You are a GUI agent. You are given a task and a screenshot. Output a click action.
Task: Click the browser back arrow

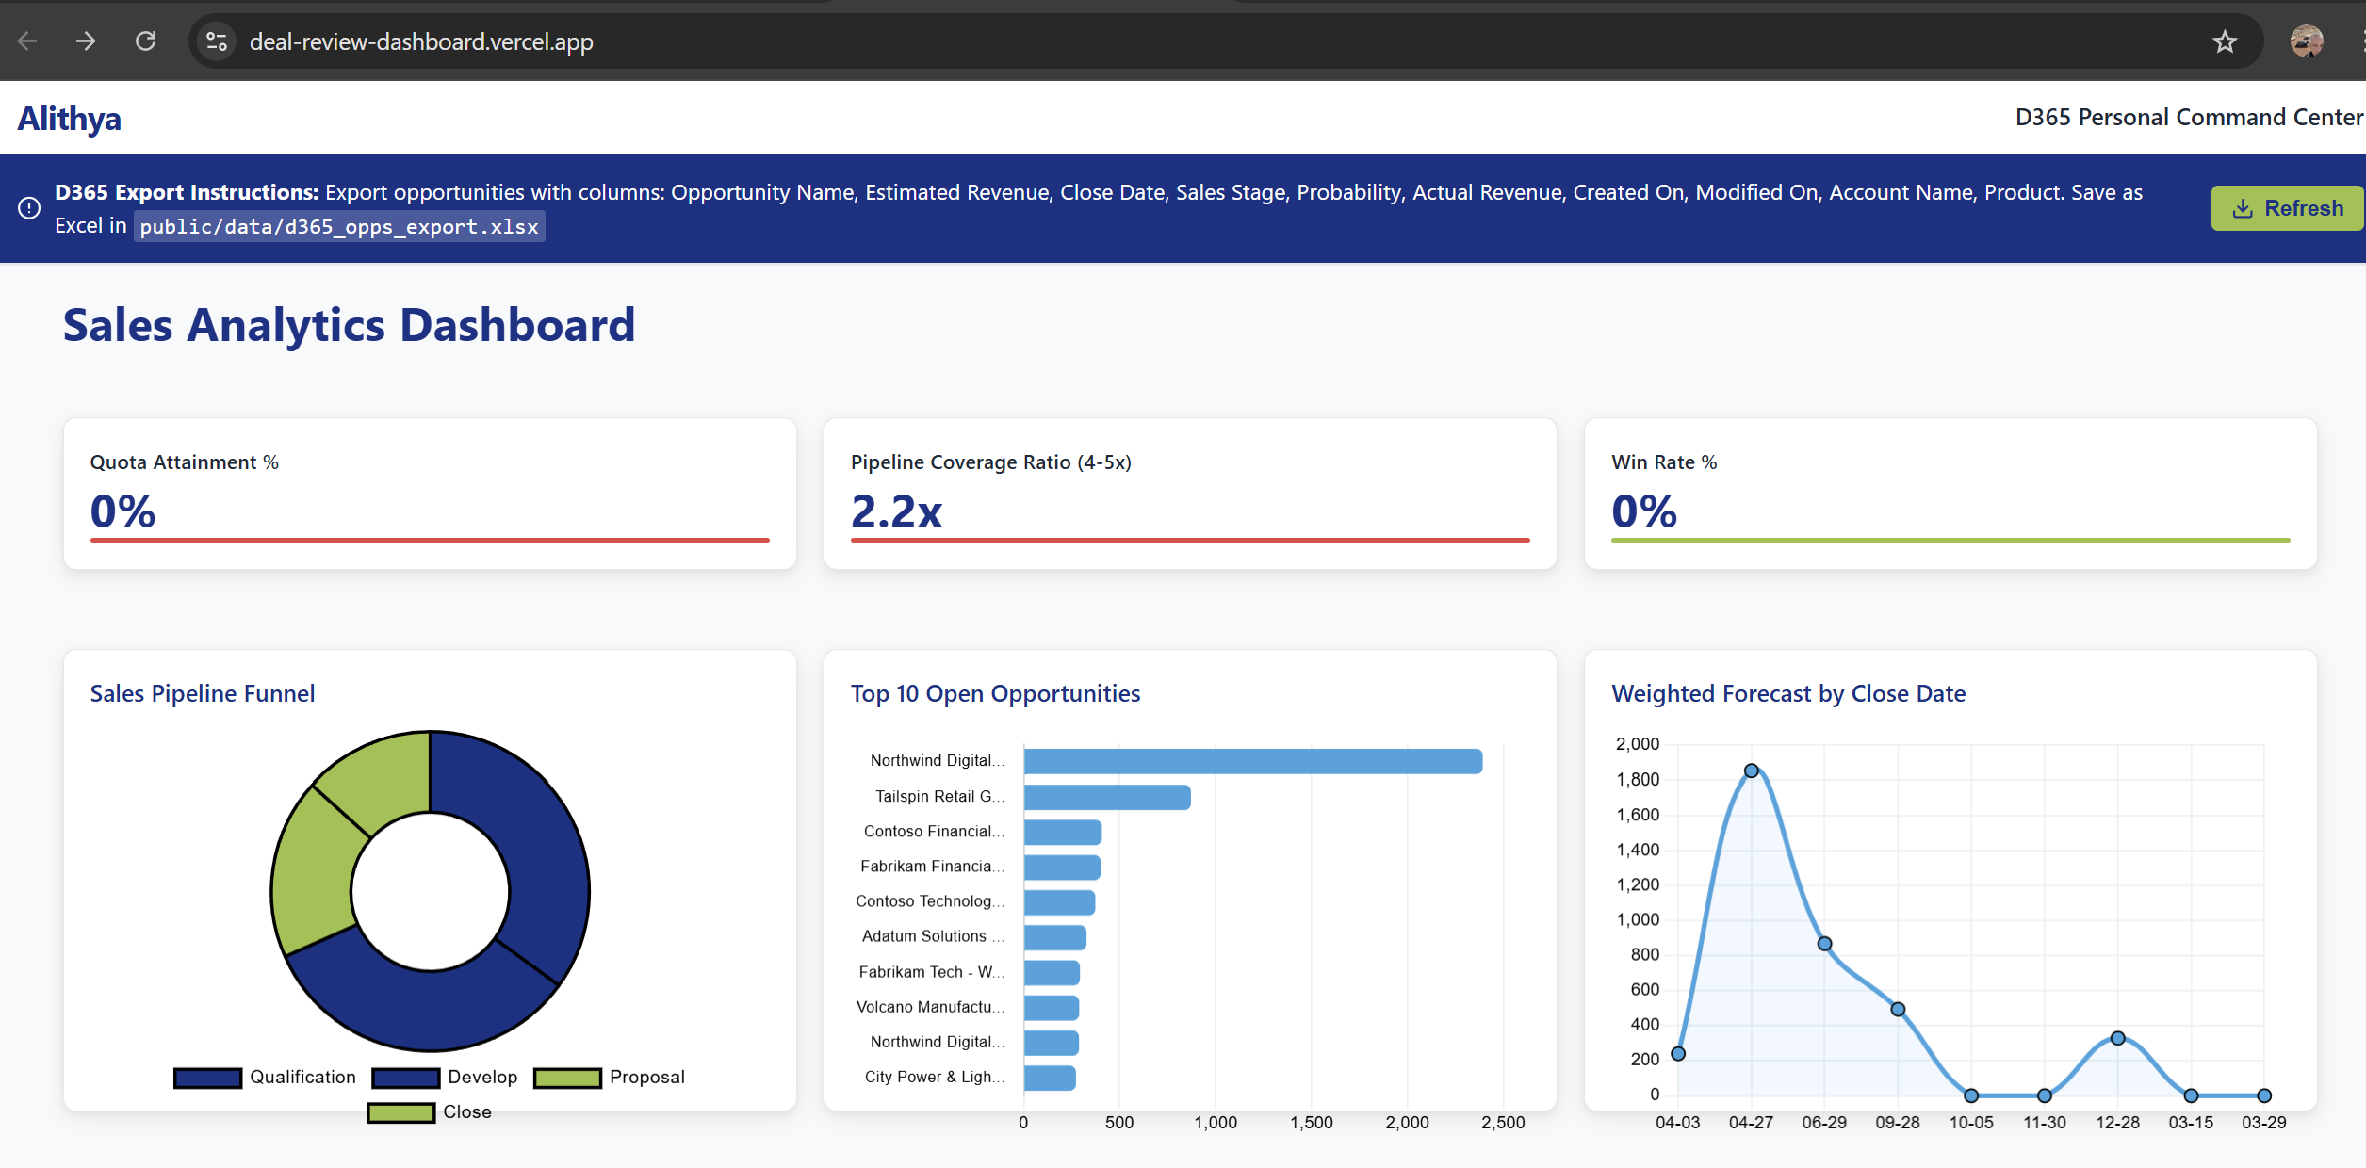pyautogui.click(x=27, y=41)
